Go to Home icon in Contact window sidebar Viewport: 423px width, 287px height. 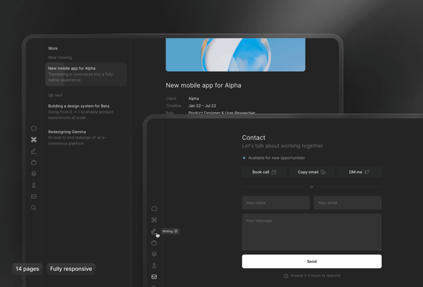click(154, 208)
